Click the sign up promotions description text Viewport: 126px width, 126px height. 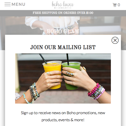coord(63,116)
